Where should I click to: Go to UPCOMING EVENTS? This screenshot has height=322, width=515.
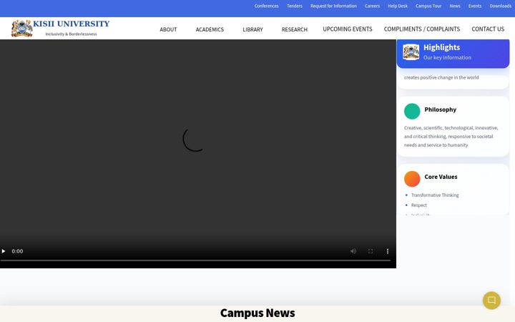(x=348, y=29)
